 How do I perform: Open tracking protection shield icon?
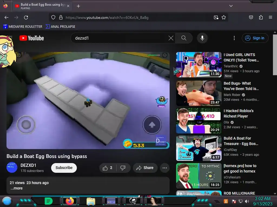coord(53,17)
